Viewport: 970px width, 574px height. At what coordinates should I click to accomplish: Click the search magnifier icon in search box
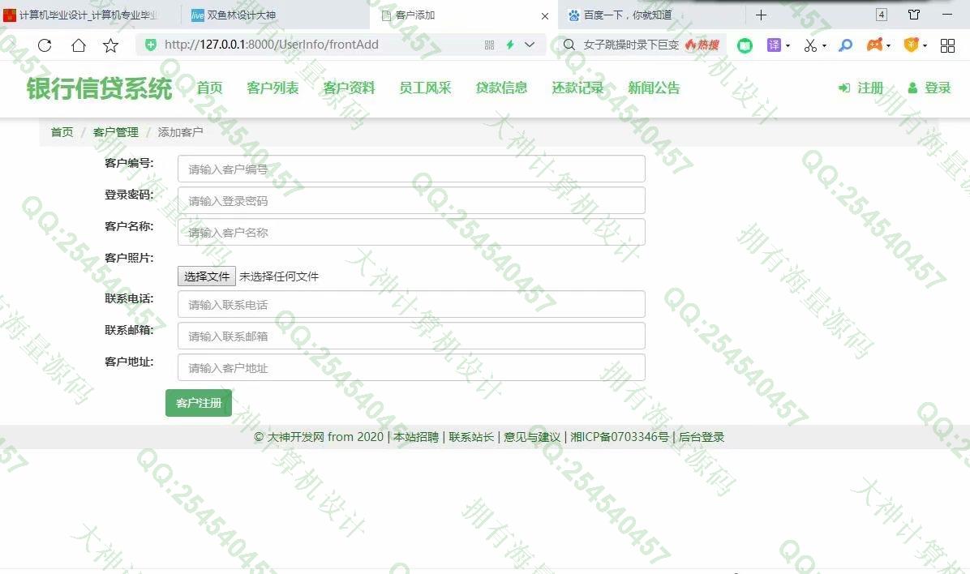coord(569,45)
